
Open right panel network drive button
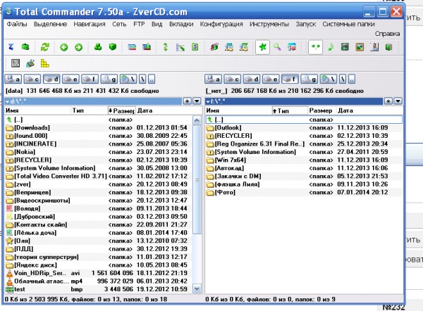point(329,80)
